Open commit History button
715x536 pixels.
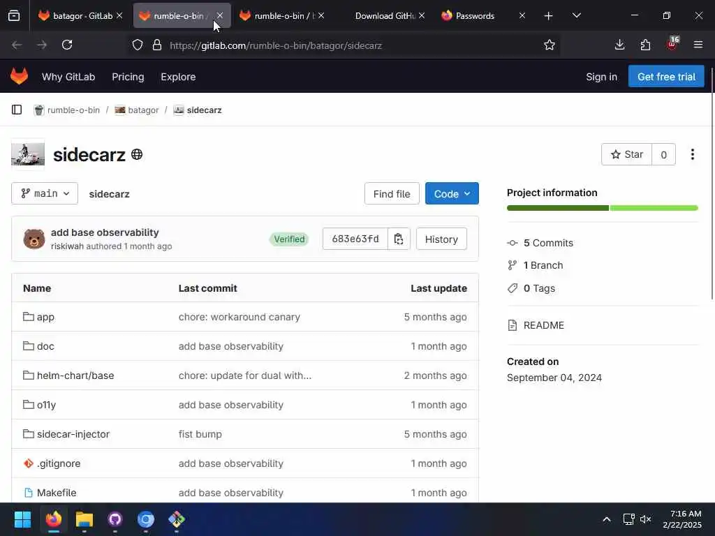[x=441, y=239]
